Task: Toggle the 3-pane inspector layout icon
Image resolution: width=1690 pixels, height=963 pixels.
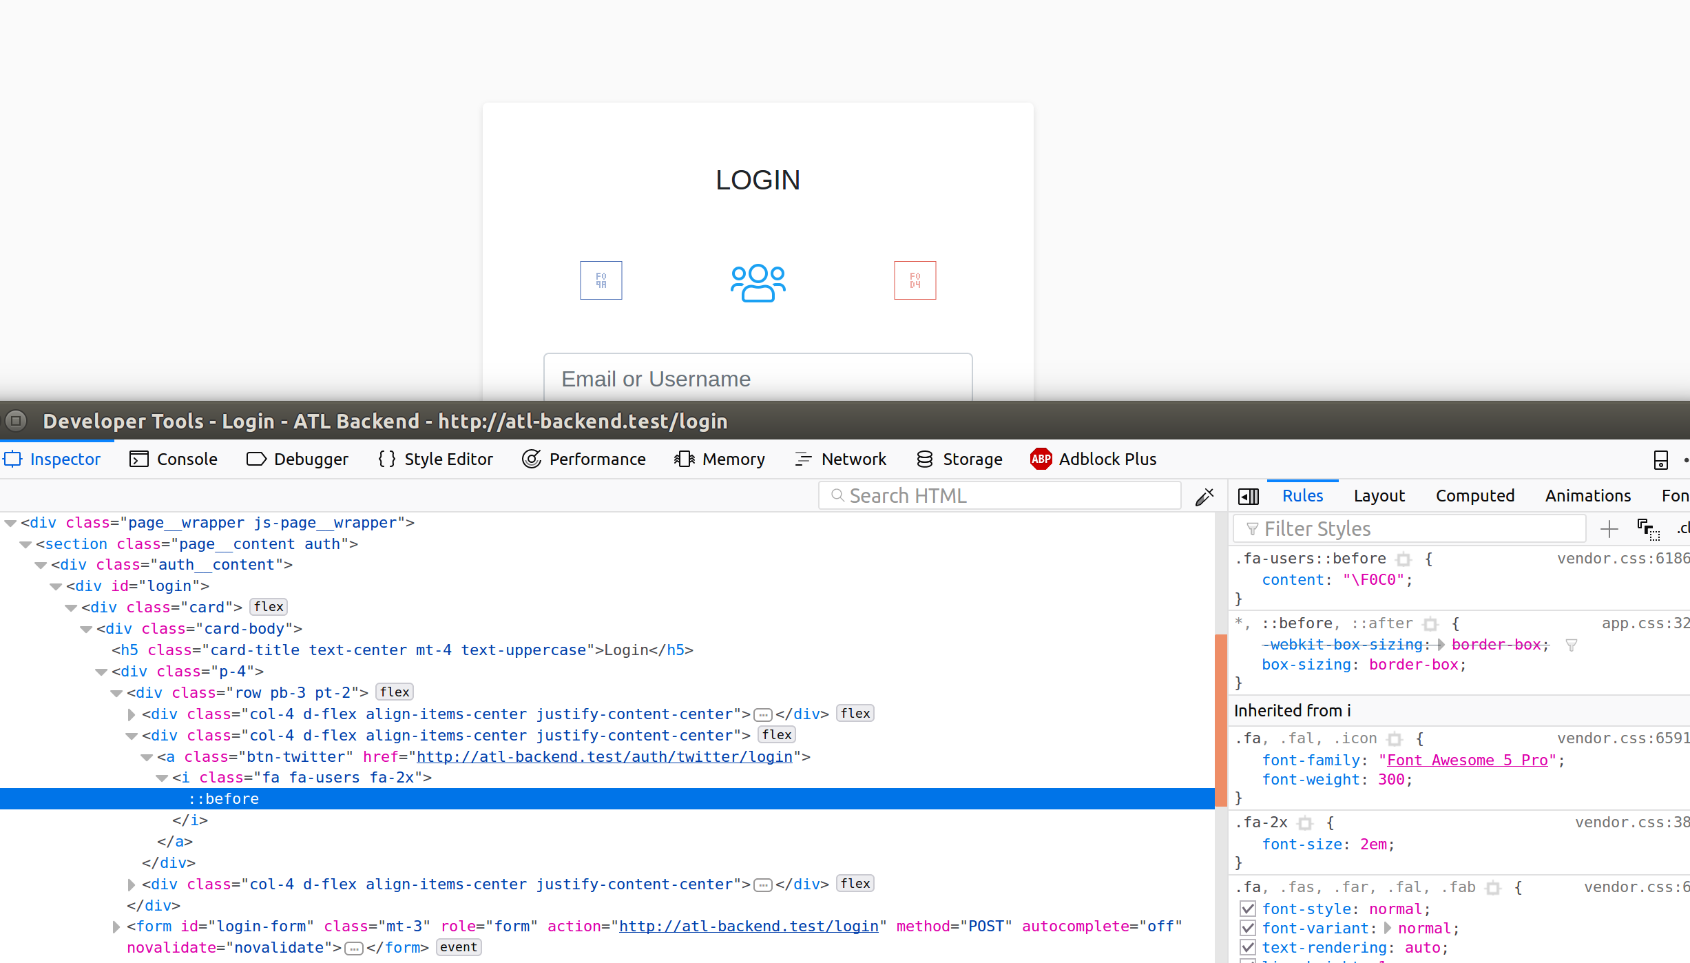Action: pos(1248,495)
